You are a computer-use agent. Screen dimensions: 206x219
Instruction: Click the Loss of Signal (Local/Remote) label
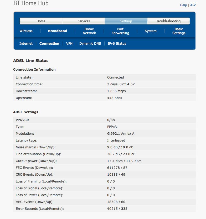click(40, 188)
